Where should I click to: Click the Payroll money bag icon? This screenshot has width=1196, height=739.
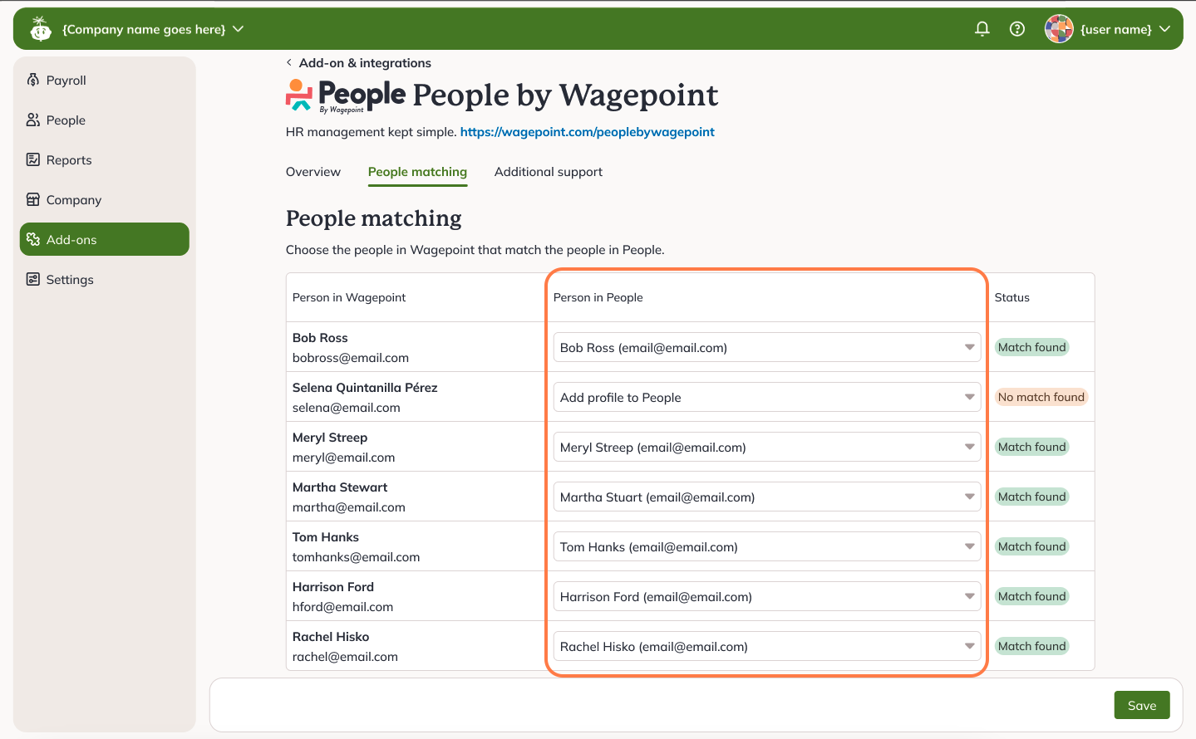pyautogui.click(x=33, y=80)
